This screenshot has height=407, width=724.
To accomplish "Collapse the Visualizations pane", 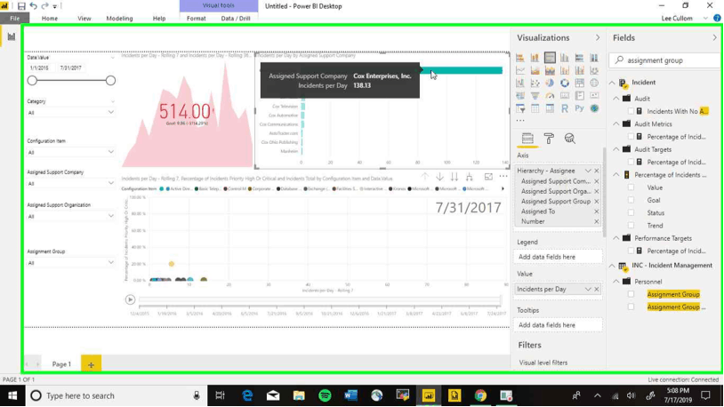I will [x=598, y=38].
